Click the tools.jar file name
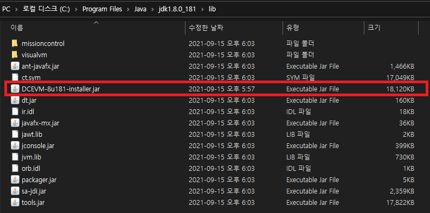Screen dimensions: 430x213 pyautogui.click(x=33, y=203)
